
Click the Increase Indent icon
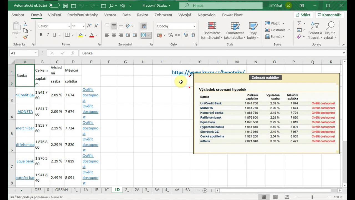[x=135, y=35]
